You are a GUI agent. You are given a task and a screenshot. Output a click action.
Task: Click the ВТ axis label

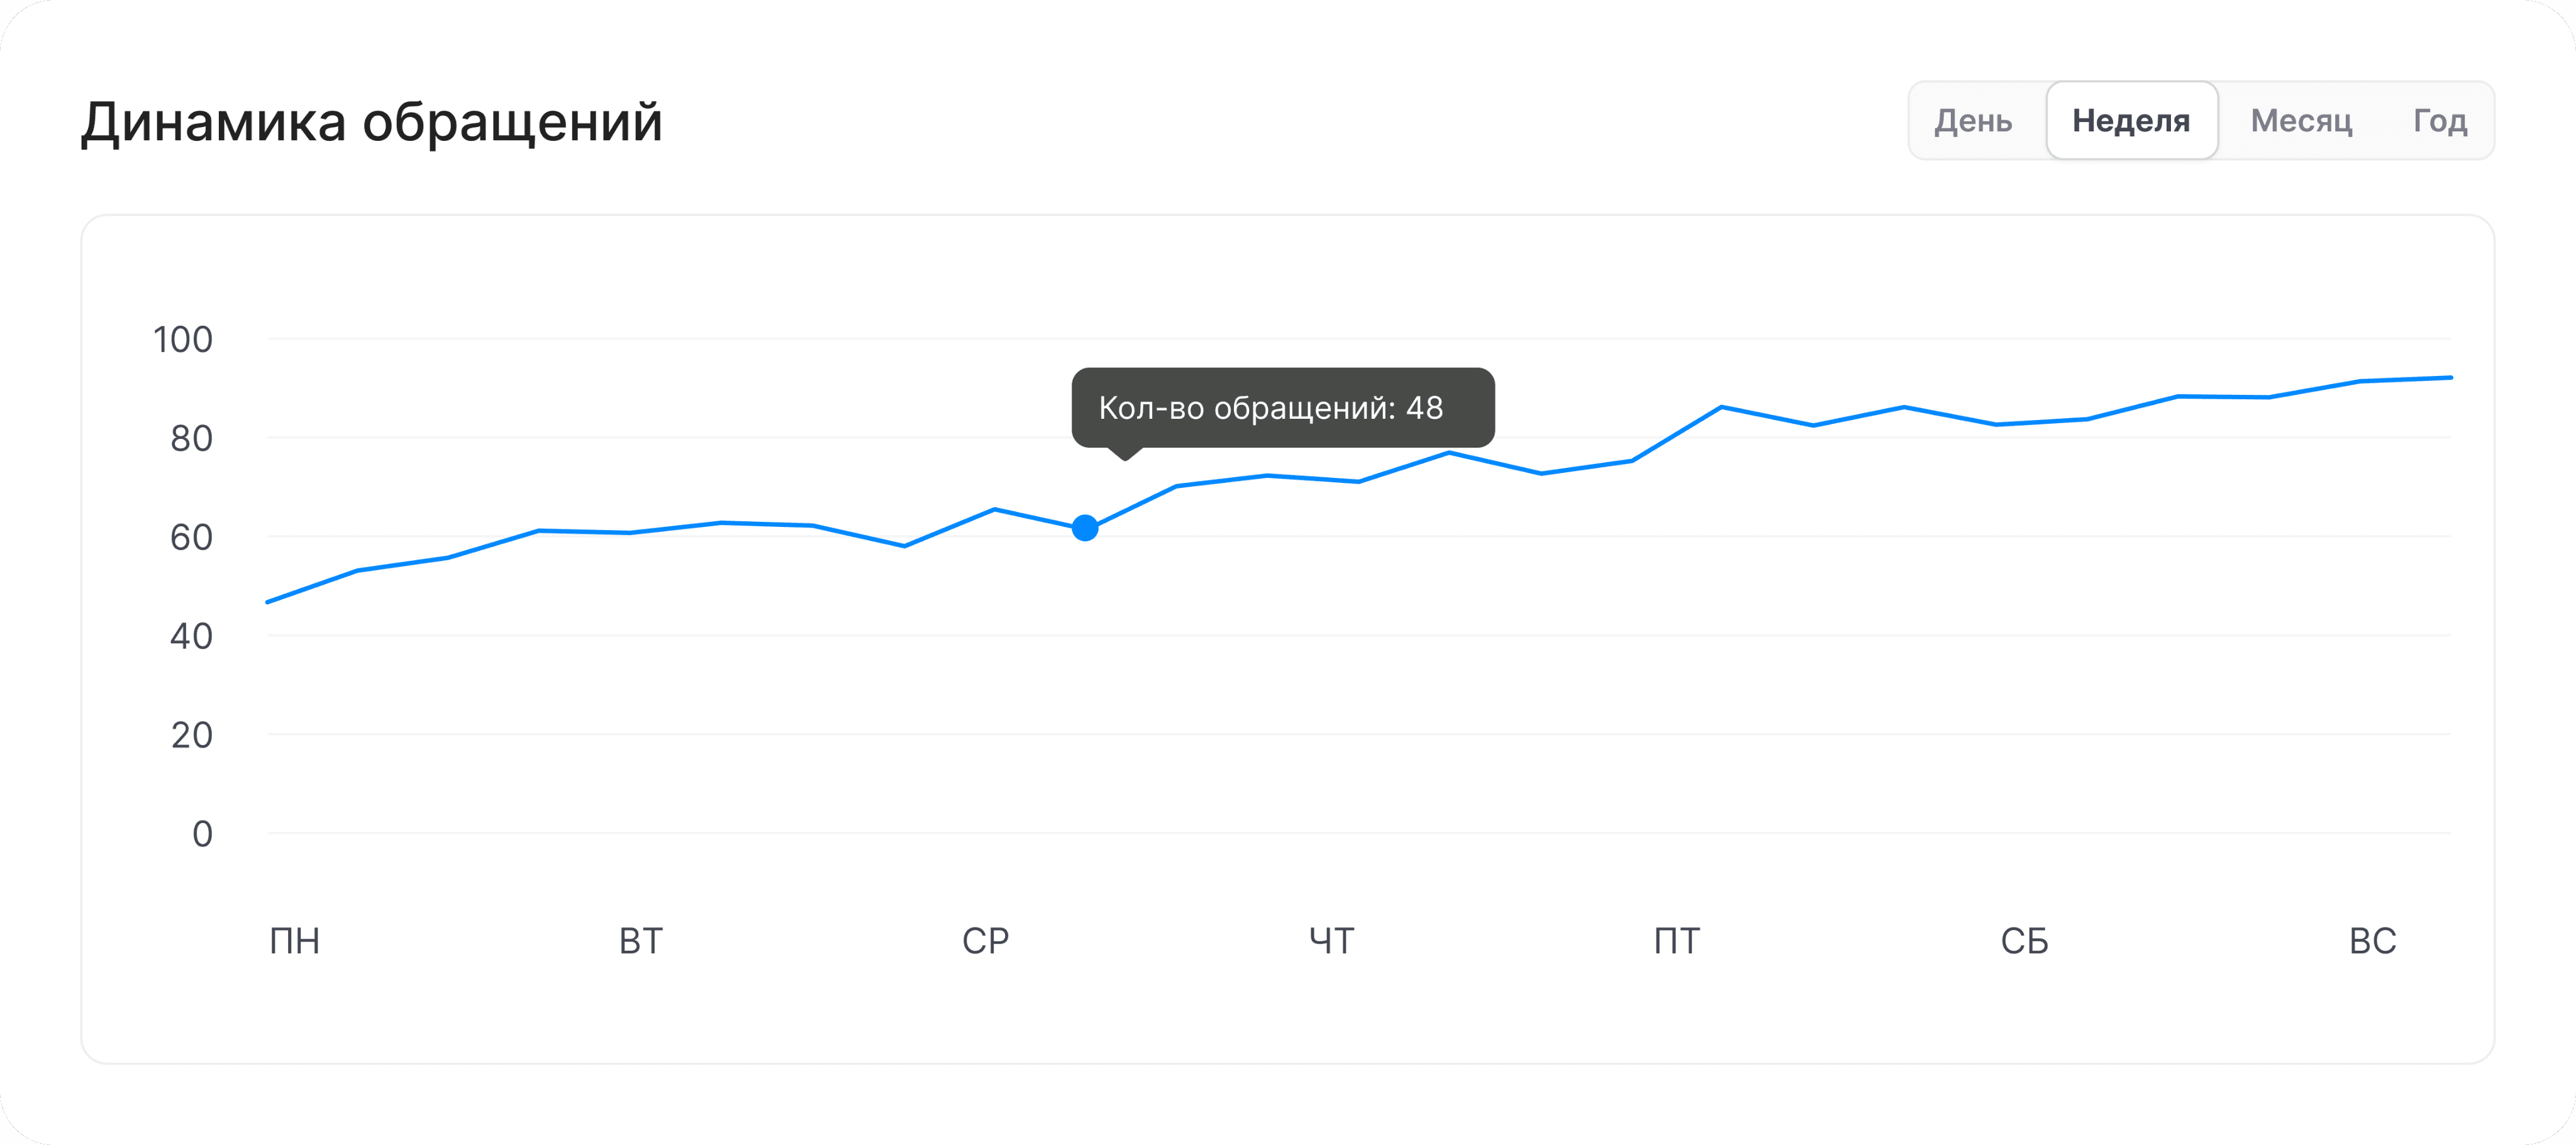pyautogui.click(x=641, y=941)
